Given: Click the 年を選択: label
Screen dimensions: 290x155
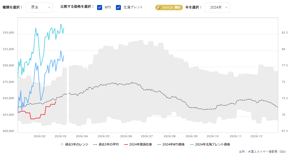Looking at the screenshot, I should coord(194,7).
